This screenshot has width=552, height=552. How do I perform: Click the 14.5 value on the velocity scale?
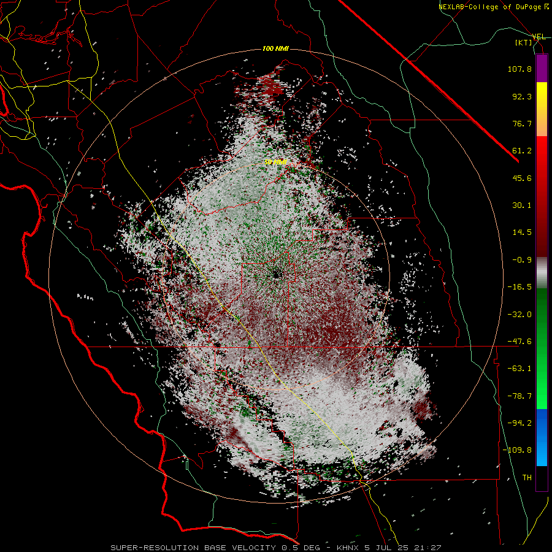(522, 232)
